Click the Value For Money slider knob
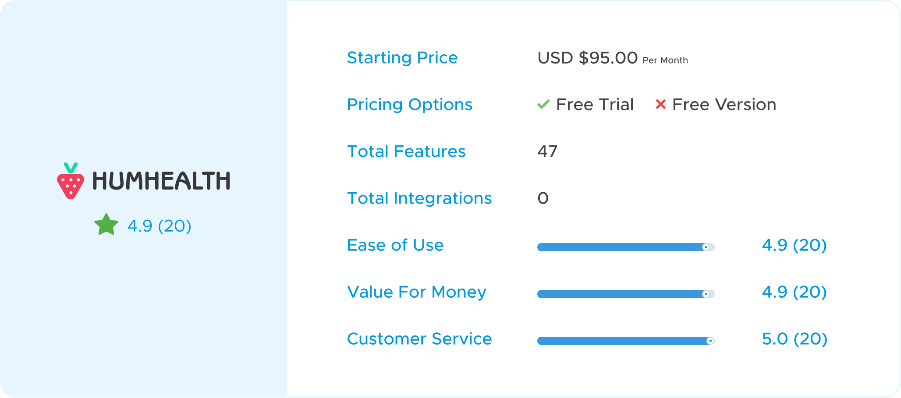The height and width of the screenshot is (398, 901). tap(706, 294)
